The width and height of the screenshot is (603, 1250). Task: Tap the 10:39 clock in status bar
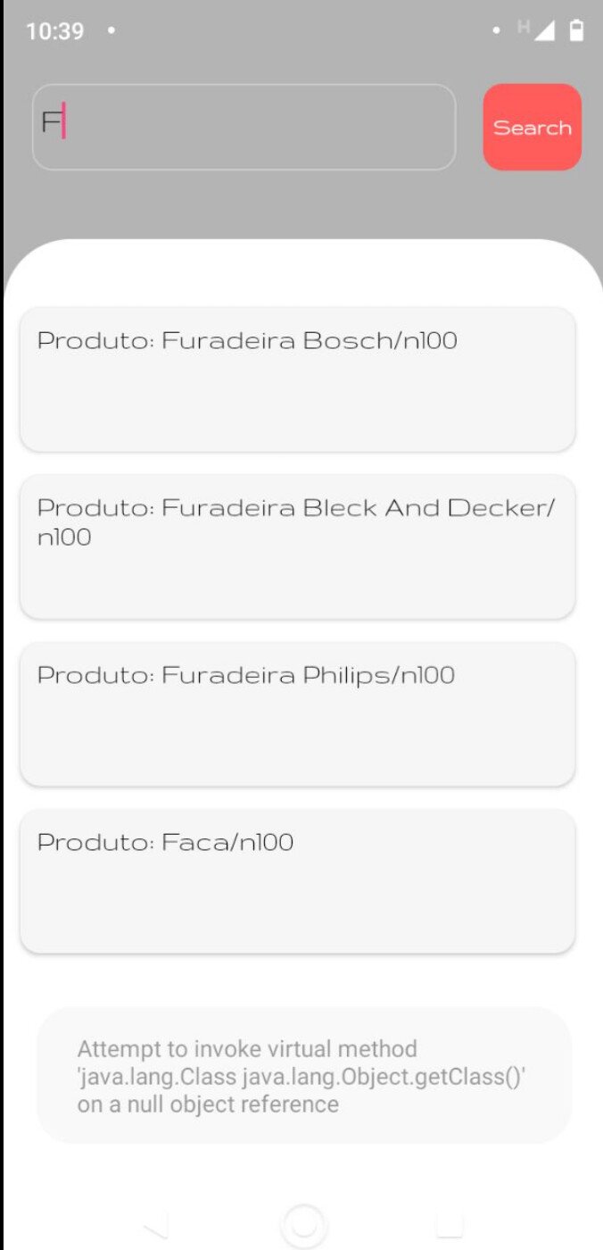pos(54,31)
